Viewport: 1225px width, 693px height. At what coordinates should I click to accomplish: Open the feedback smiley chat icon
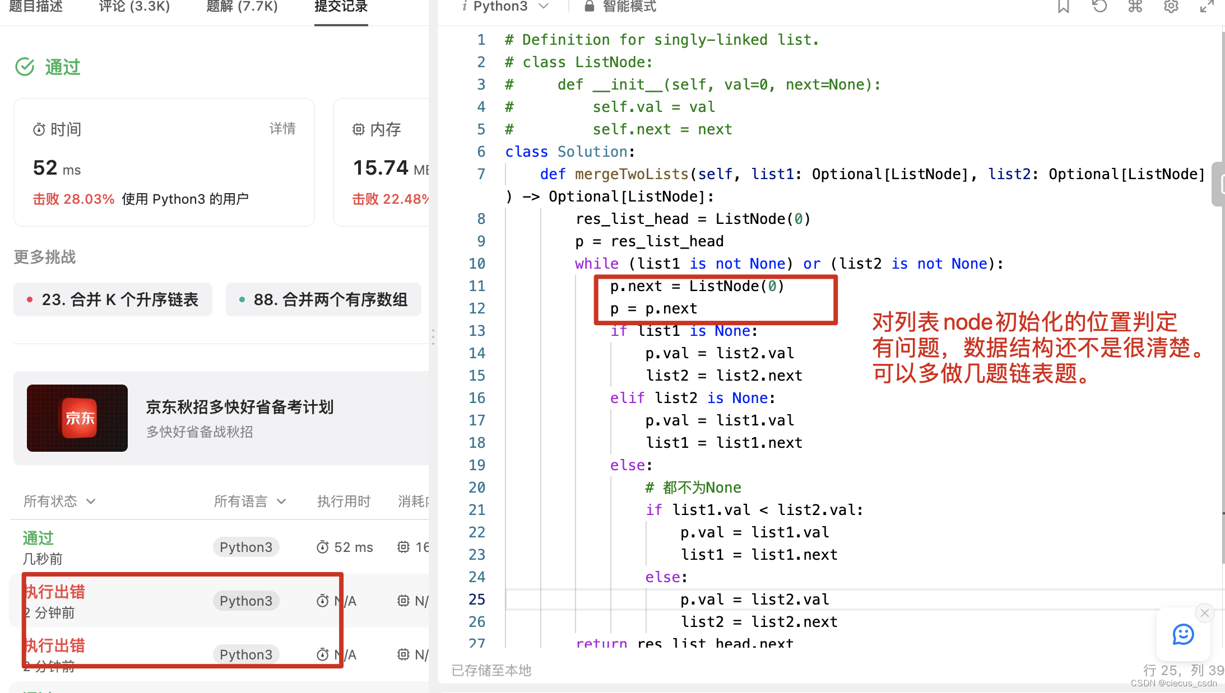(1183, 634)
